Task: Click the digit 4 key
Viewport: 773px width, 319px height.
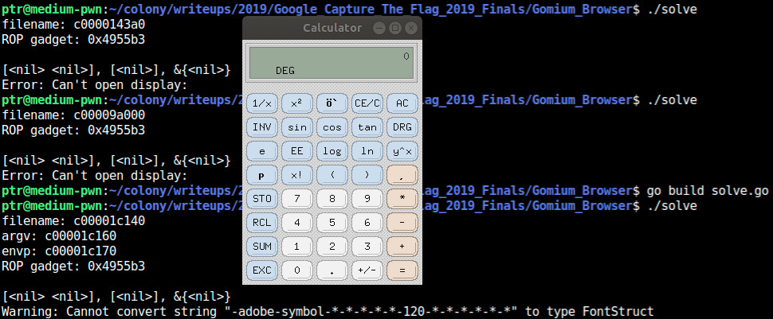Action: [x=296, y=223]
